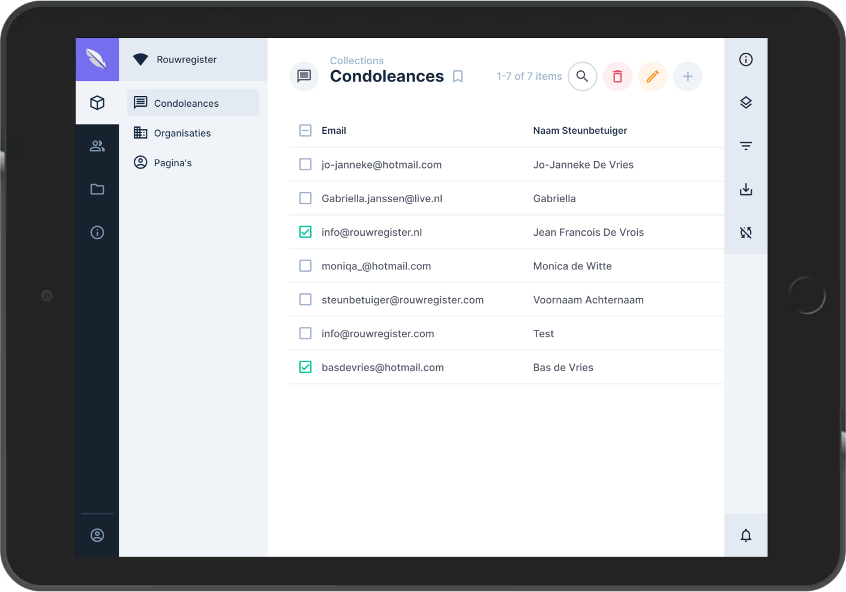Delete selected items with red trash button
This screenshot has width=846, height=592.
pos(617,76)
